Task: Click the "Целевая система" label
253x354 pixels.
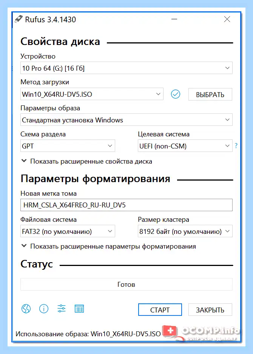Action: pos(164,134)
